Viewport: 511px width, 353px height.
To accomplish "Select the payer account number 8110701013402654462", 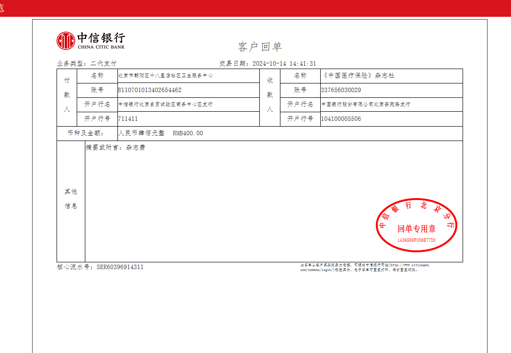I will [x=150, y=90].
